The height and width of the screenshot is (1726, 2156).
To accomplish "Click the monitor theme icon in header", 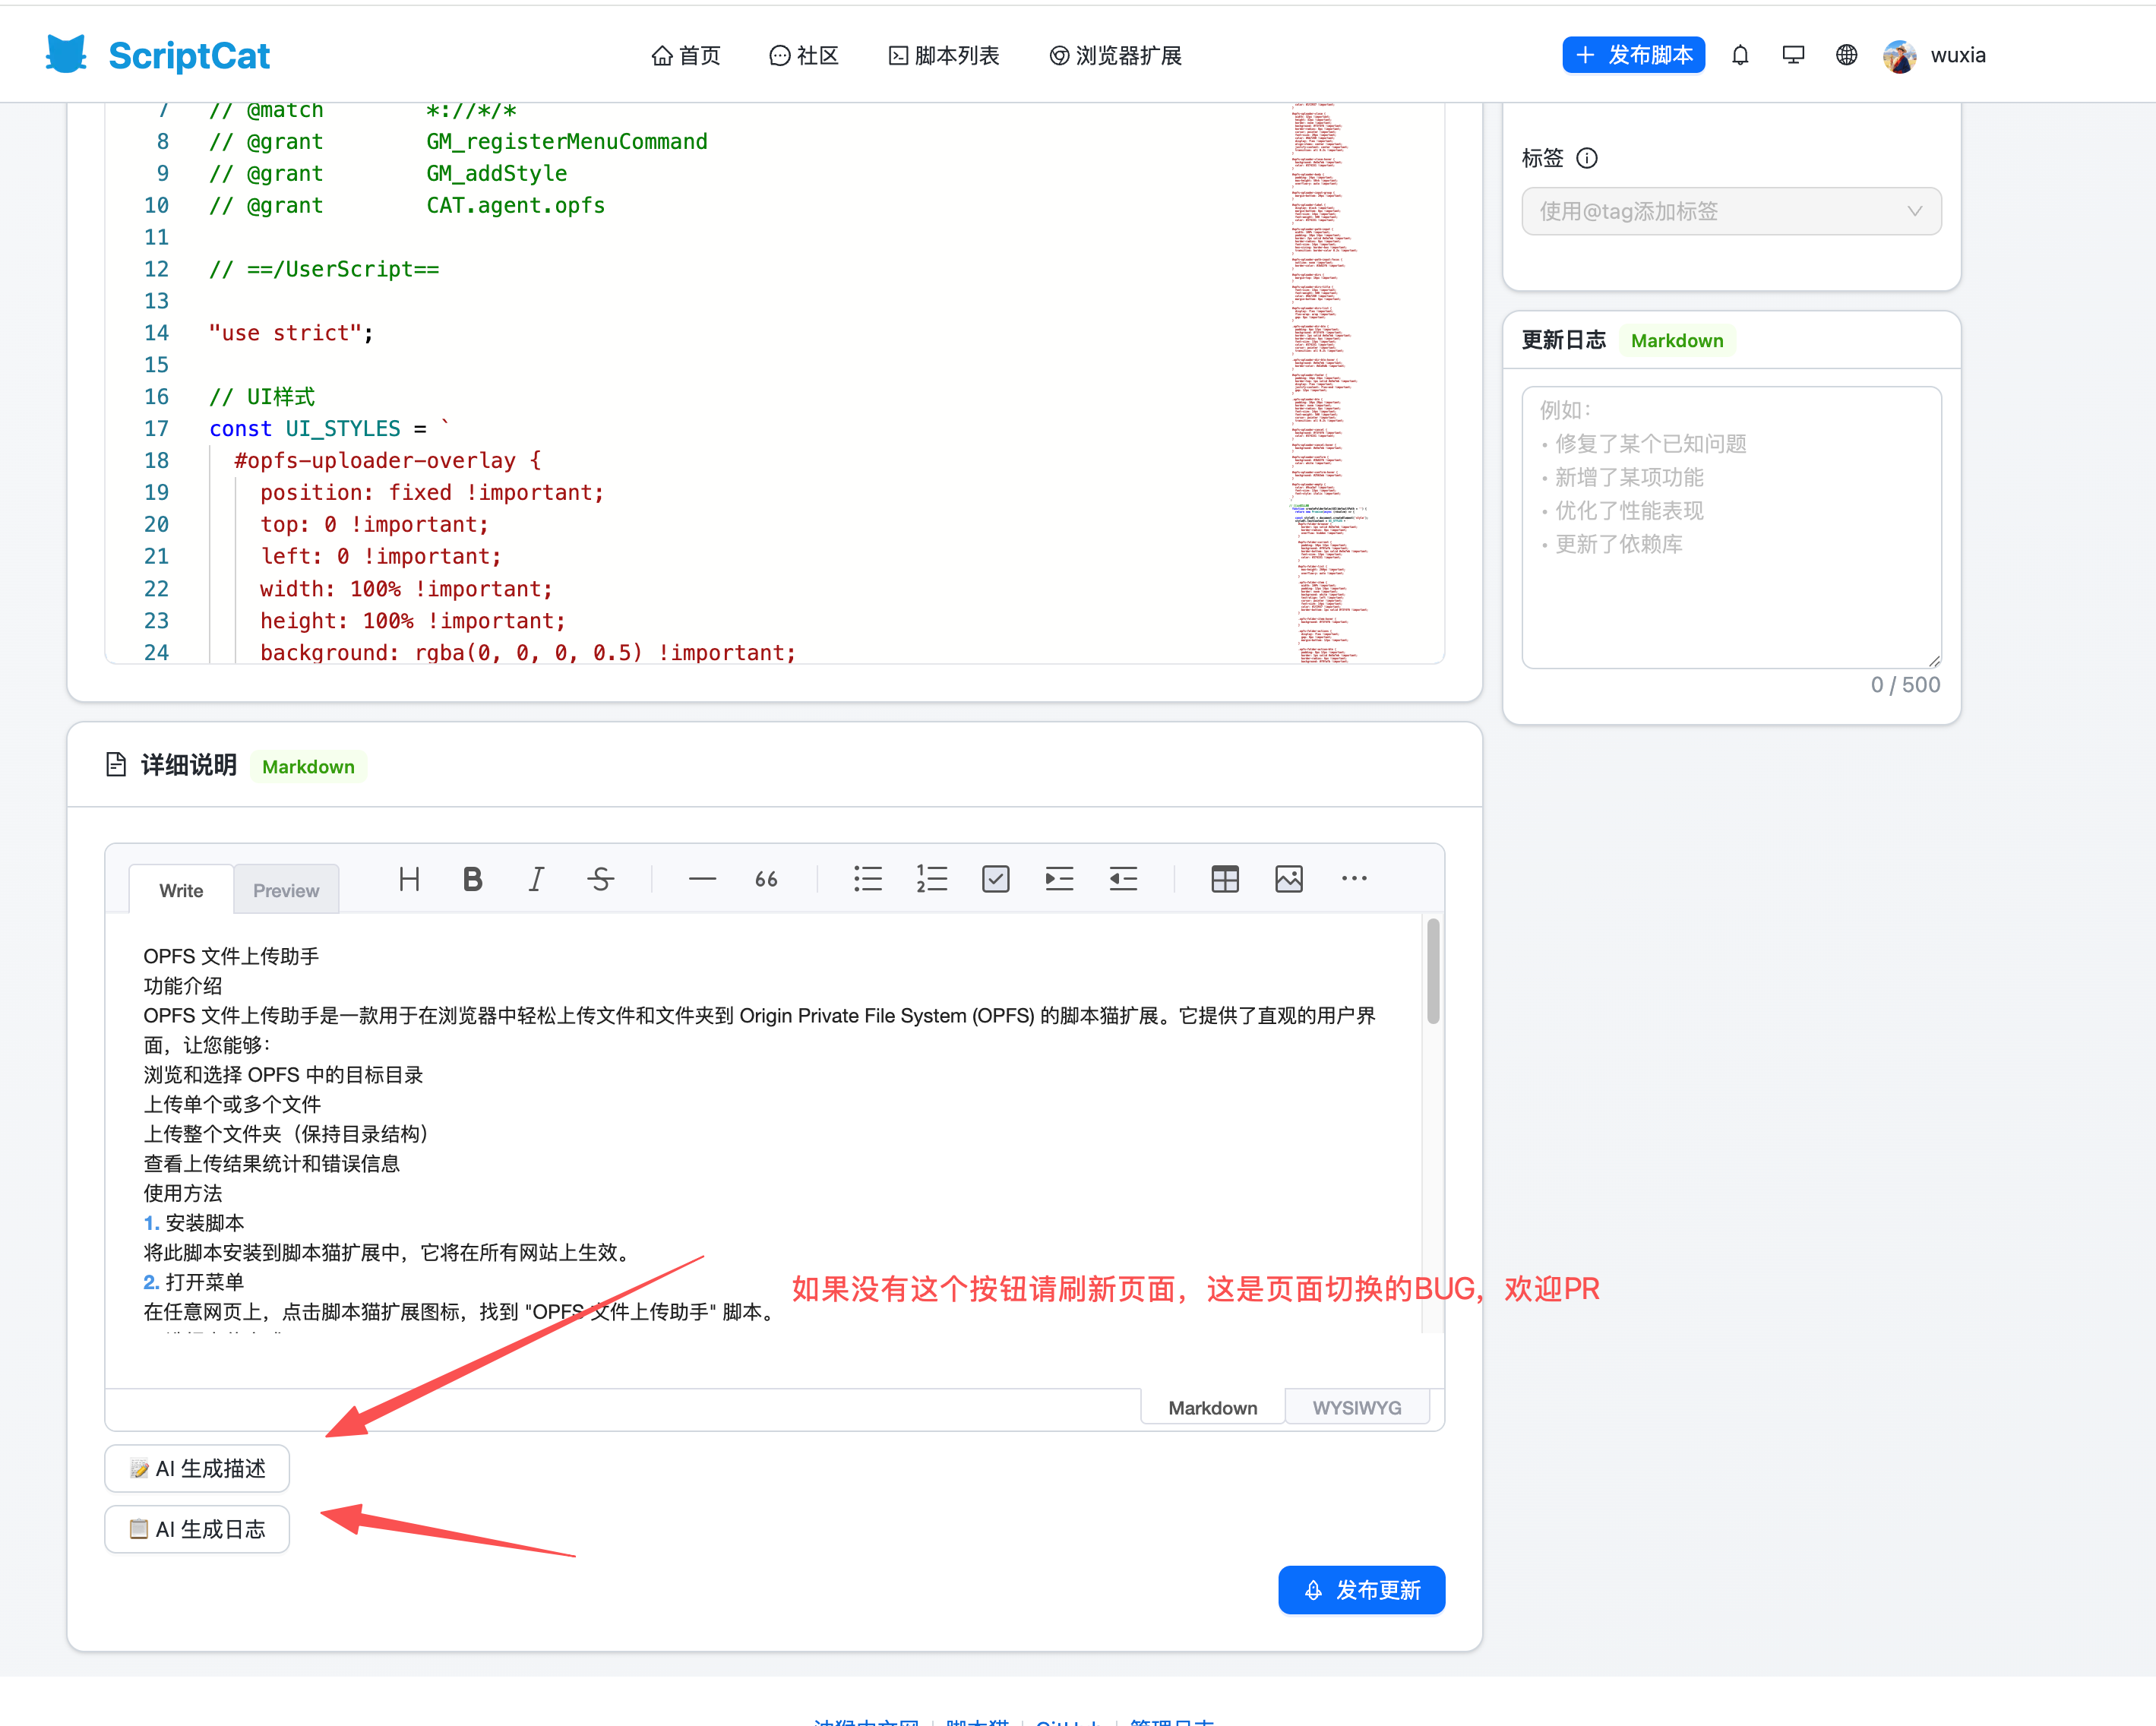I will click(x=1793, y=55).
